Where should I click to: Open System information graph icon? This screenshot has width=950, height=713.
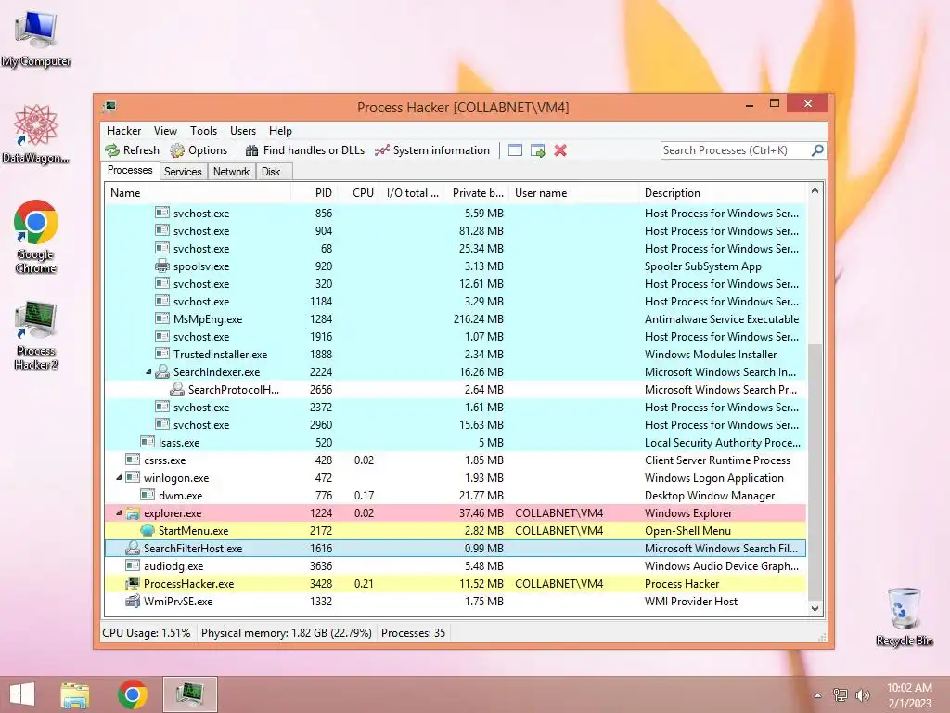(x=381, y=150)
